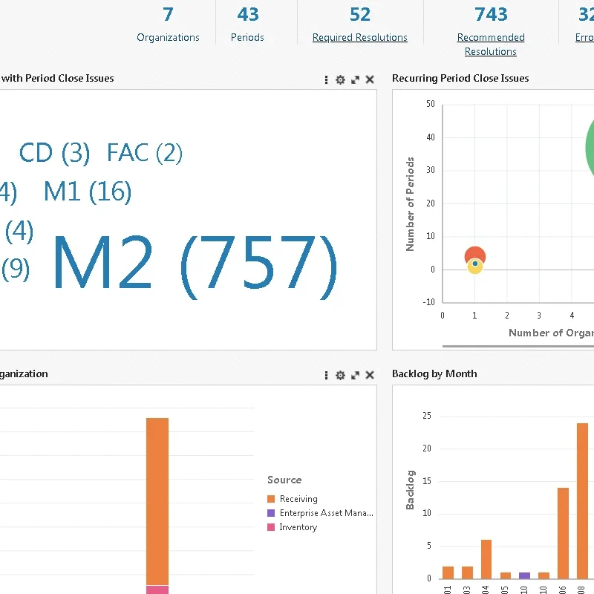The height and width of the screenshot is (594, 594).
Task: Click the 743 recommended resolutions count
Action: point(491,14)
